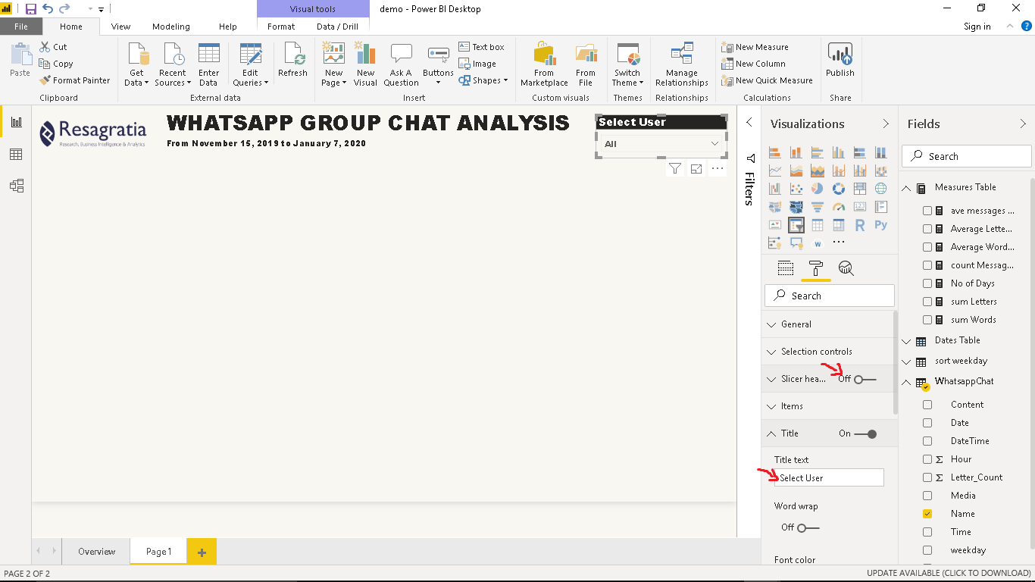Switch to the Overview page tab

[x=97, y=552]
